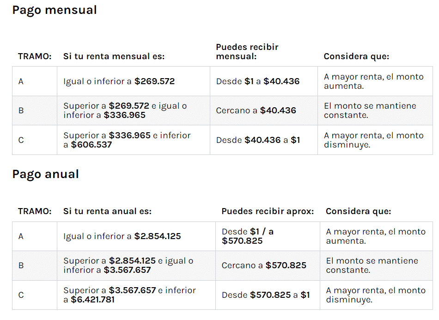
Task: Click the "Igual o inferior a $2.854.125" cell
Action: [x=122, y=236]
